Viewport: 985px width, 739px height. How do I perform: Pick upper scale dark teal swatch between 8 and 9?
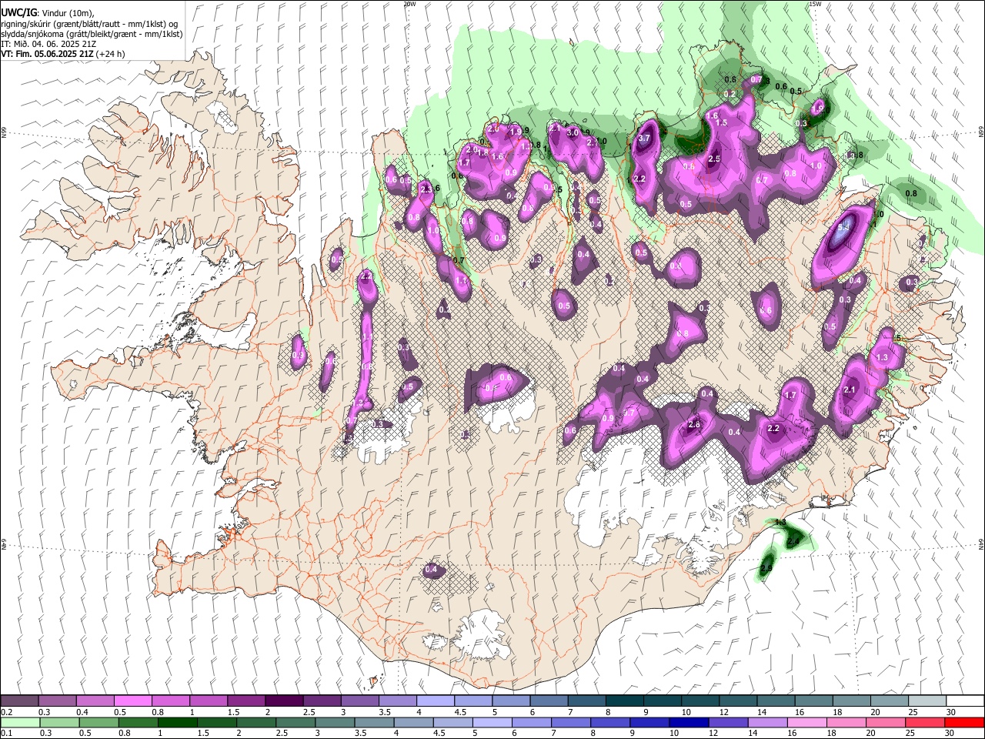[x=625, y=701]
